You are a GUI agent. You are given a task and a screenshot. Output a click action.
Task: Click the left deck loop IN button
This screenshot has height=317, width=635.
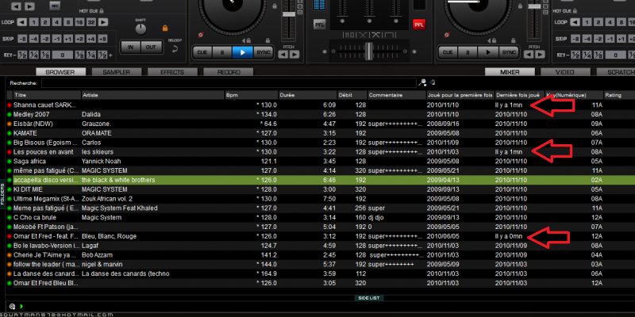131,48
